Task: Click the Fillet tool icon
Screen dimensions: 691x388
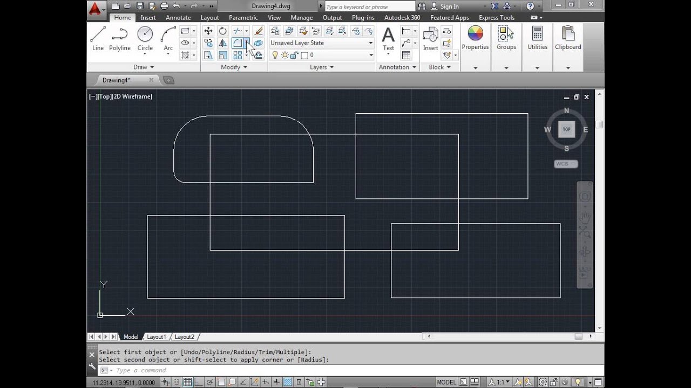Action: pos(238,43)
